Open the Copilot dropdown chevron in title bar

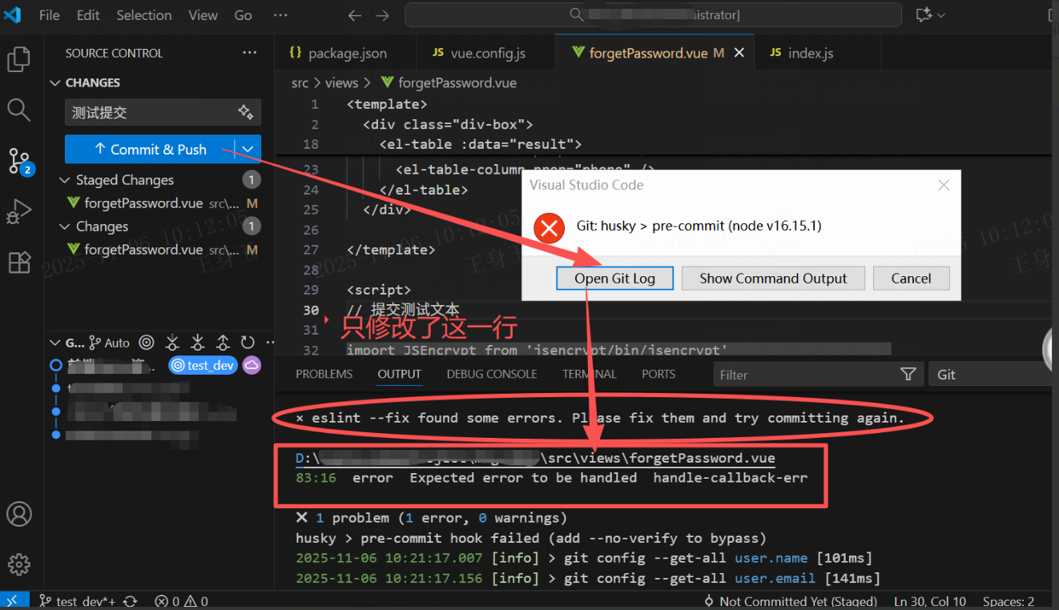click(x=940, y=15)
